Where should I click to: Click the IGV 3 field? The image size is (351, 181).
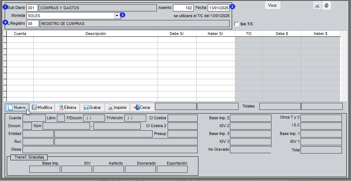(251, 142)
